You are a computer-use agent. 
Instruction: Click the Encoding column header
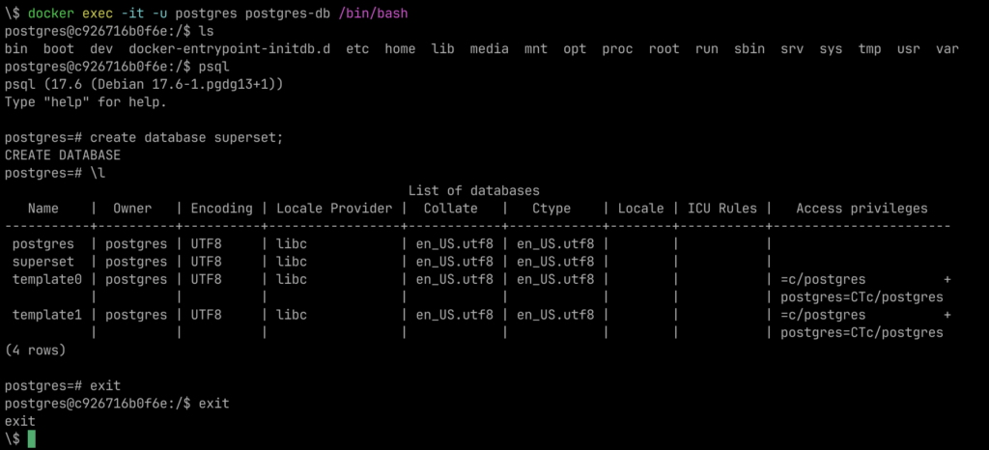point(221,209)
